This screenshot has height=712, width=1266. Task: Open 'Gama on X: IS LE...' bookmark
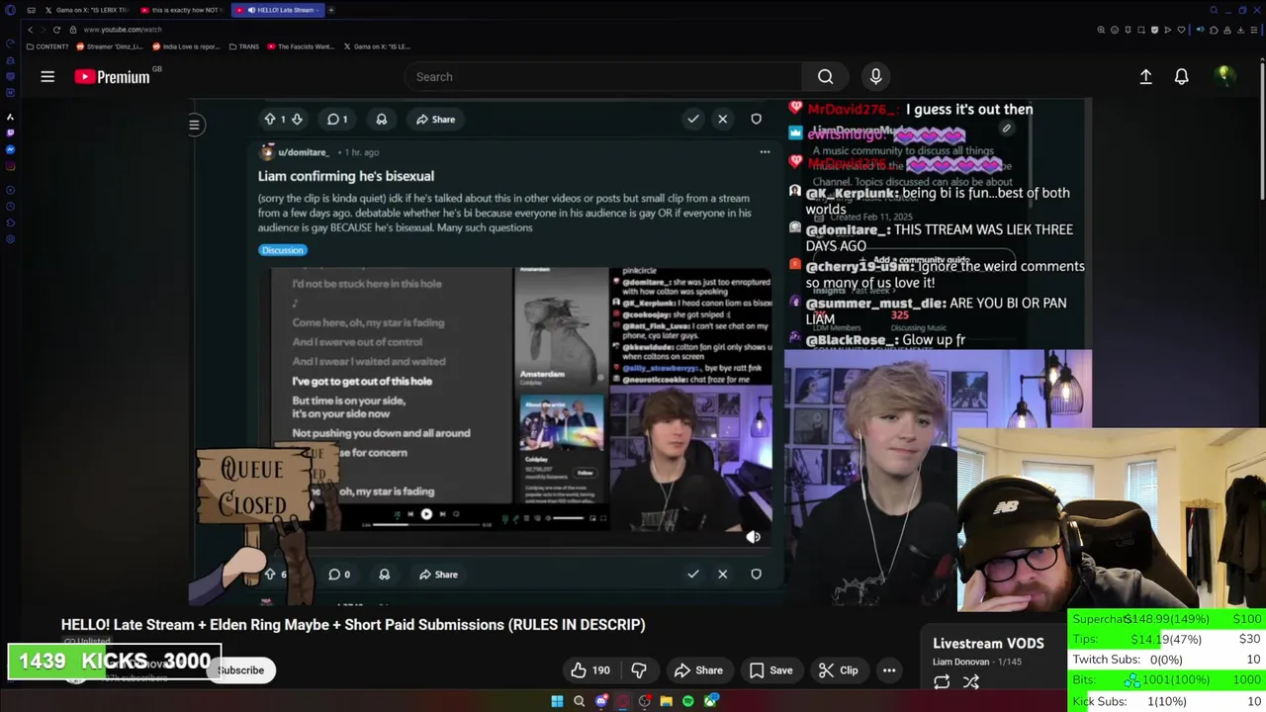click(377, 46)
